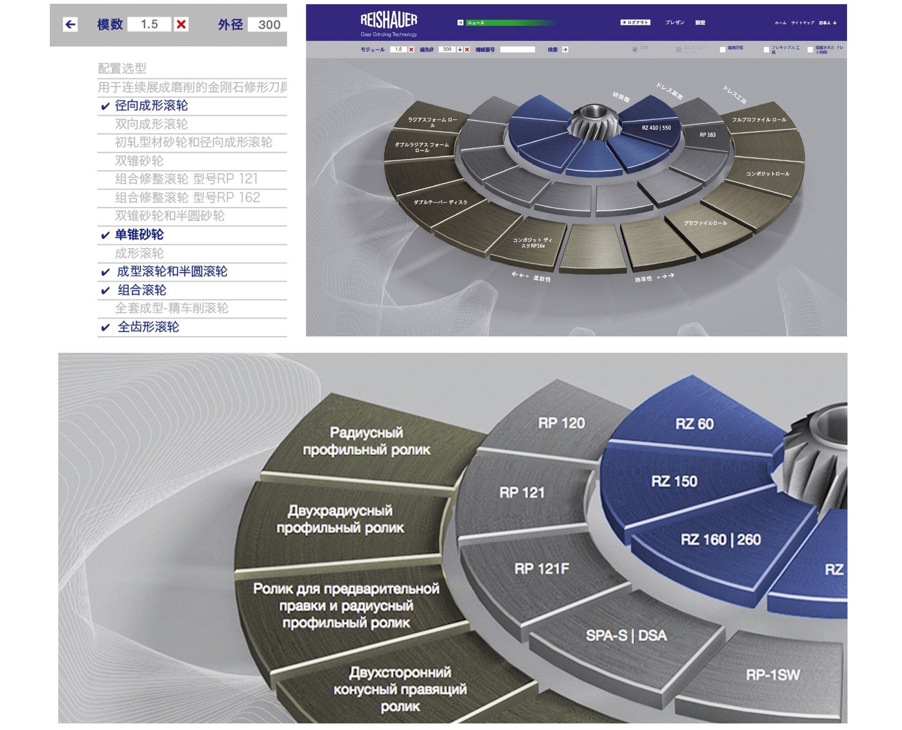This screenshot has height=730, width=902.
Task: Click the 機械番号 input field
Action: (517, 49)
